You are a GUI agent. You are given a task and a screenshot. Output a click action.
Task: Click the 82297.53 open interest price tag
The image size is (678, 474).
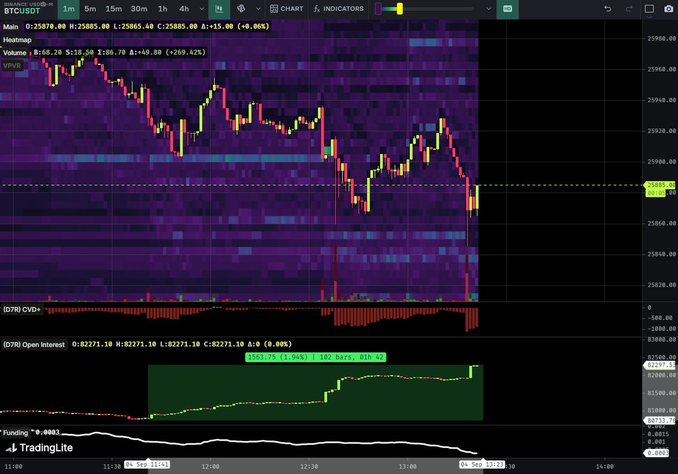(x=661, y=365)
